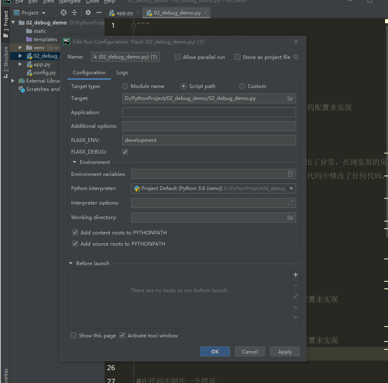Screen dimensions: 388x383
Task: Click the Additional options field
Action: coord(209,126)
